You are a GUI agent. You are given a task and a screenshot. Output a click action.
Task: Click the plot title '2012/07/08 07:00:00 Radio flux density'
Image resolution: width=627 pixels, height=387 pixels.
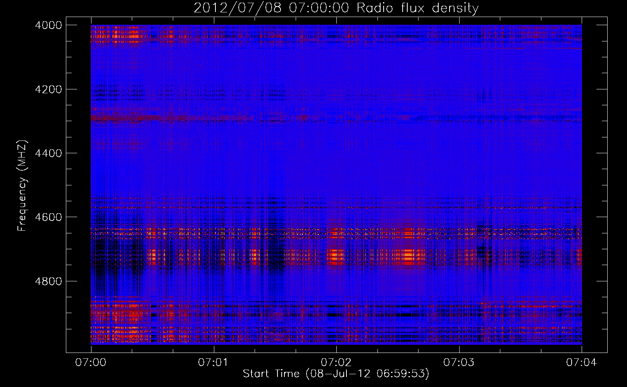pos(336,8)
